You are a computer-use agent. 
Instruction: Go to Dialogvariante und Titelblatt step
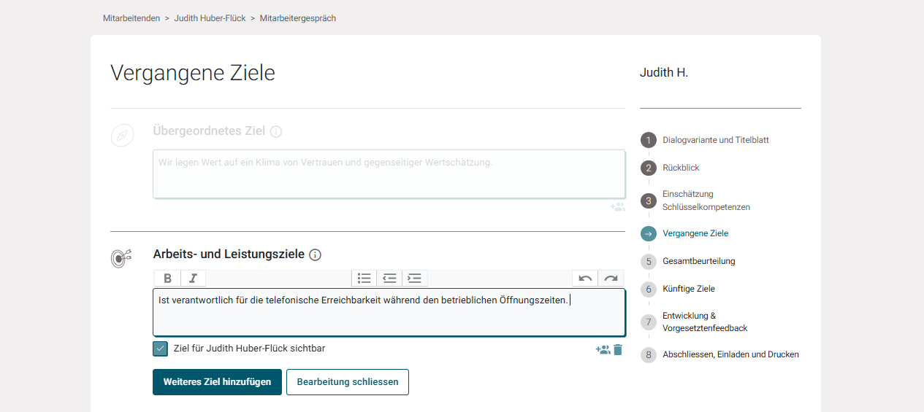[716, 140]
